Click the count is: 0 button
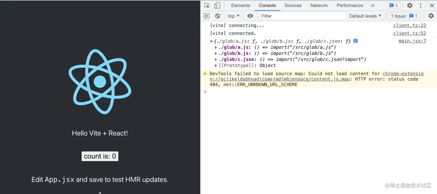 tap(100, 156)
